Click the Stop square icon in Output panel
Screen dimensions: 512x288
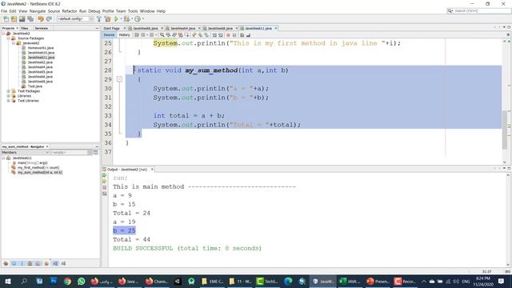[105, 187]
